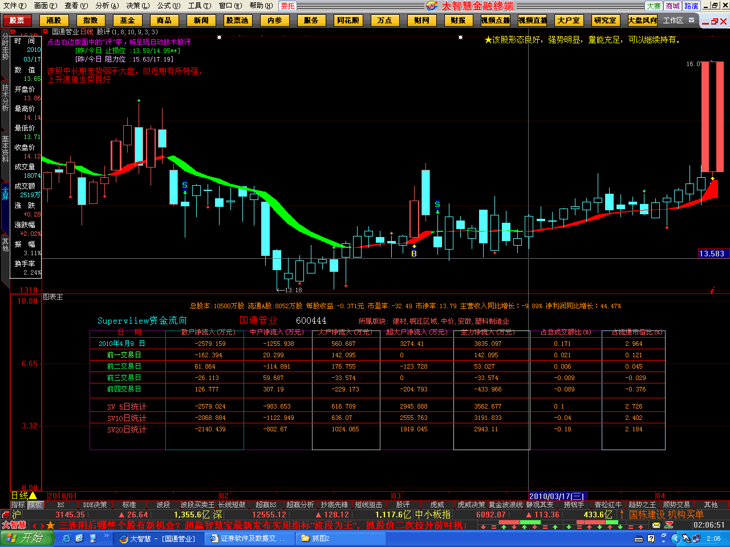Open the 查看 menu
Image resolution: width=730 pixels, height=547 pixels.
76,6
